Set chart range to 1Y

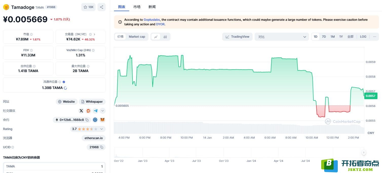click(x=341, y=37)
